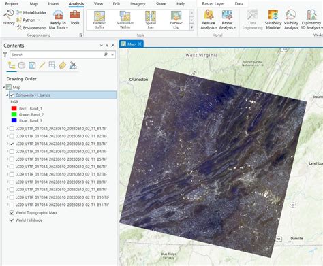
Task: Switch to List By Labeling
Action: (x=63, y=65)
